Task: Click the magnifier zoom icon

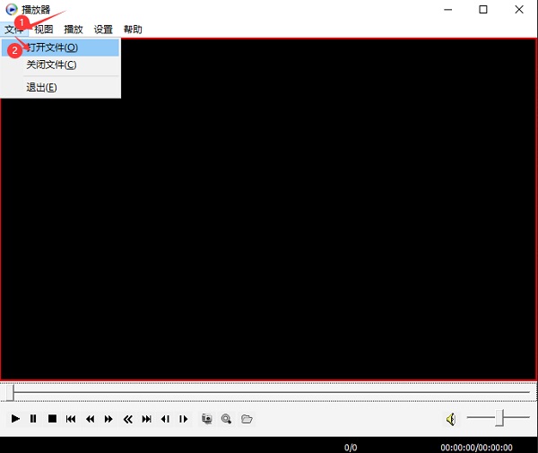Action: coord(227,419)
